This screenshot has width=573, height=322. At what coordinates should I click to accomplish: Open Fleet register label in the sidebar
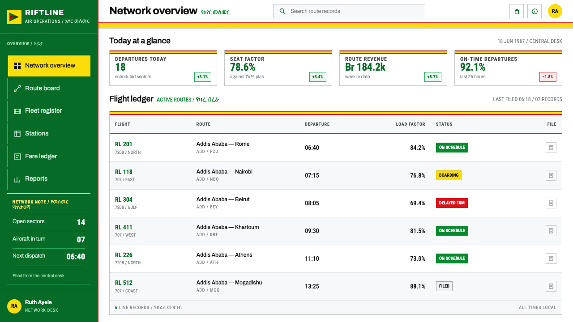[43, 110]
